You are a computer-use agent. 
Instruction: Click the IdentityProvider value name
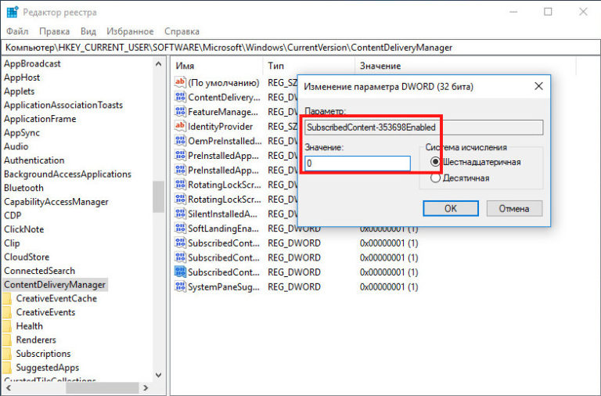click(x=221, y=126)
